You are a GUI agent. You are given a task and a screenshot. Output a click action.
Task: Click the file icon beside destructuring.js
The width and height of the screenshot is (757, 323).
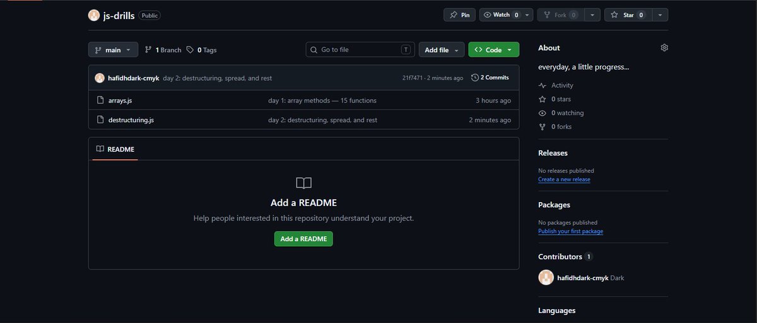pos(100,120)
